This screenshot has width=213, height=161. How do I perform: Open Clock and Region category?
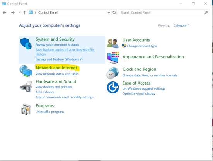(x=139, y=69)
